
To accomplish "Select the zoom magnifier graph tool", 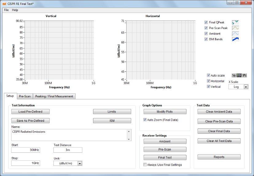I will (239, 75).
